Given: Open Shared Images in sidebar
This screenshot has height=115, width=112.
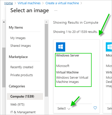Looking at the screenshot, I should pyautogui.click(x=21, y=46).
